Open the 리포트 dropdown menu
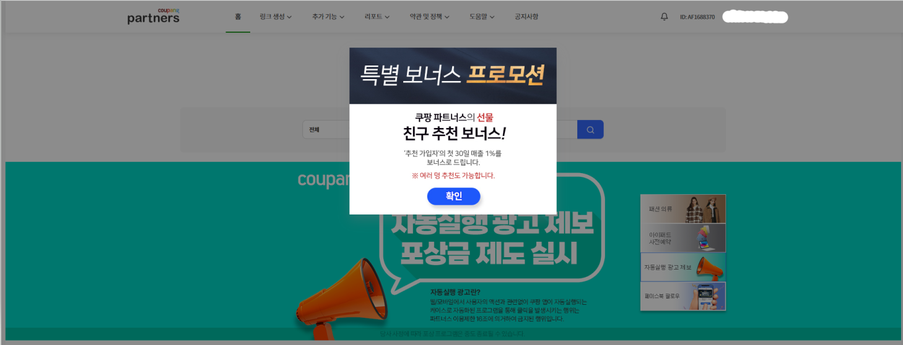 [377, 17]
